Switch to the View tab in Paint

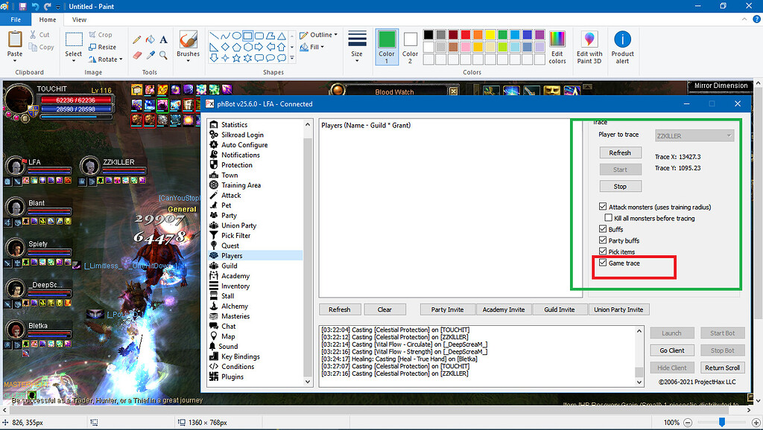tap(78, 19)
